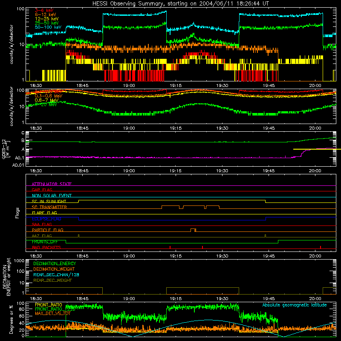The width and height of the screenshot is (341, 341).
Task: Click the 19:00 tick label under the flags panel
Action: click(129, 256)
